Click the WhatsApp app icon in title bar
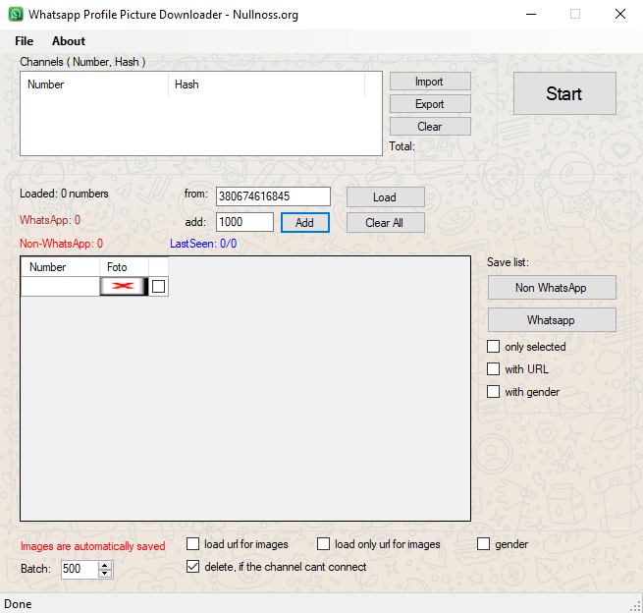This screenshot has height=613, width=643. 16,15
